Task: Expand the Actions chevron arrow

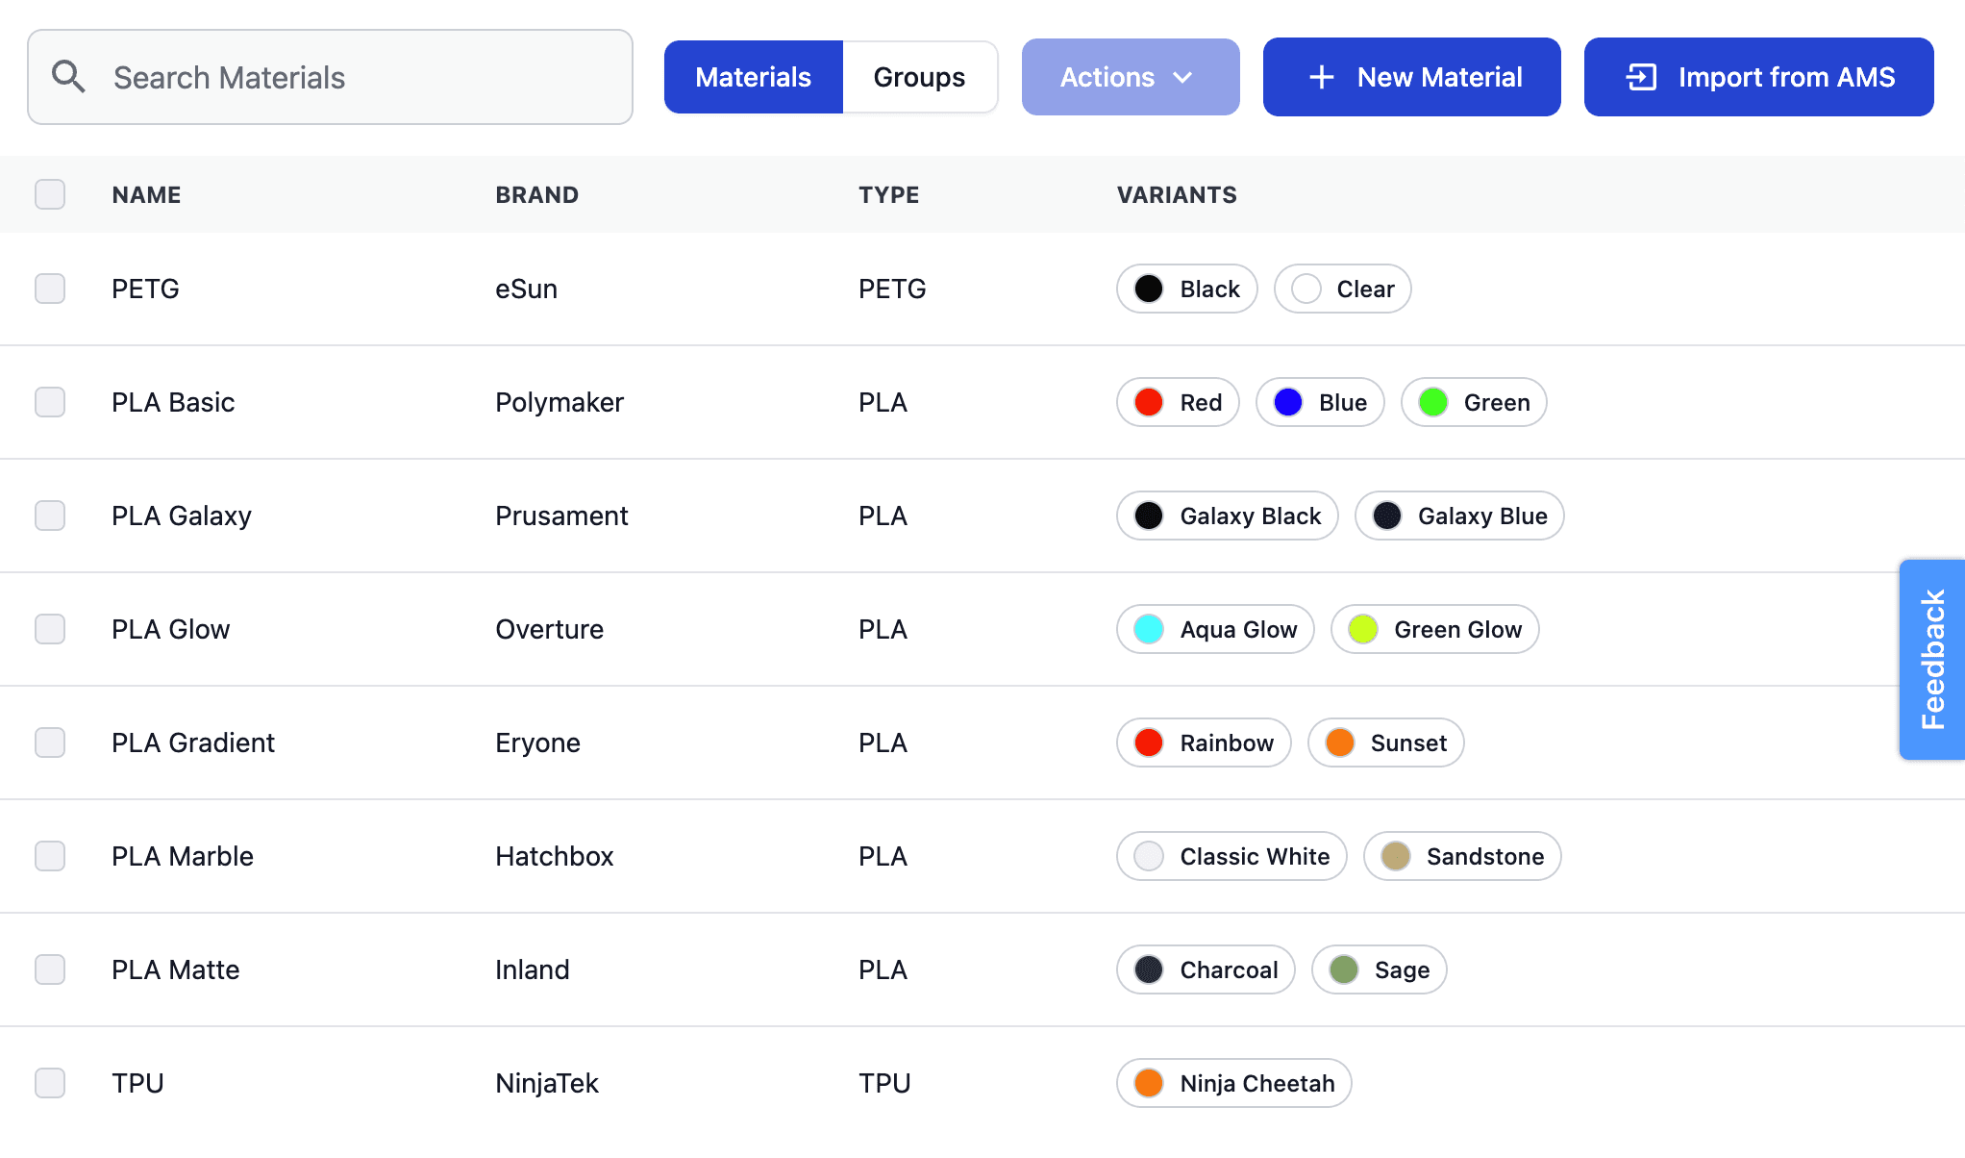Action: point(1183,77)
